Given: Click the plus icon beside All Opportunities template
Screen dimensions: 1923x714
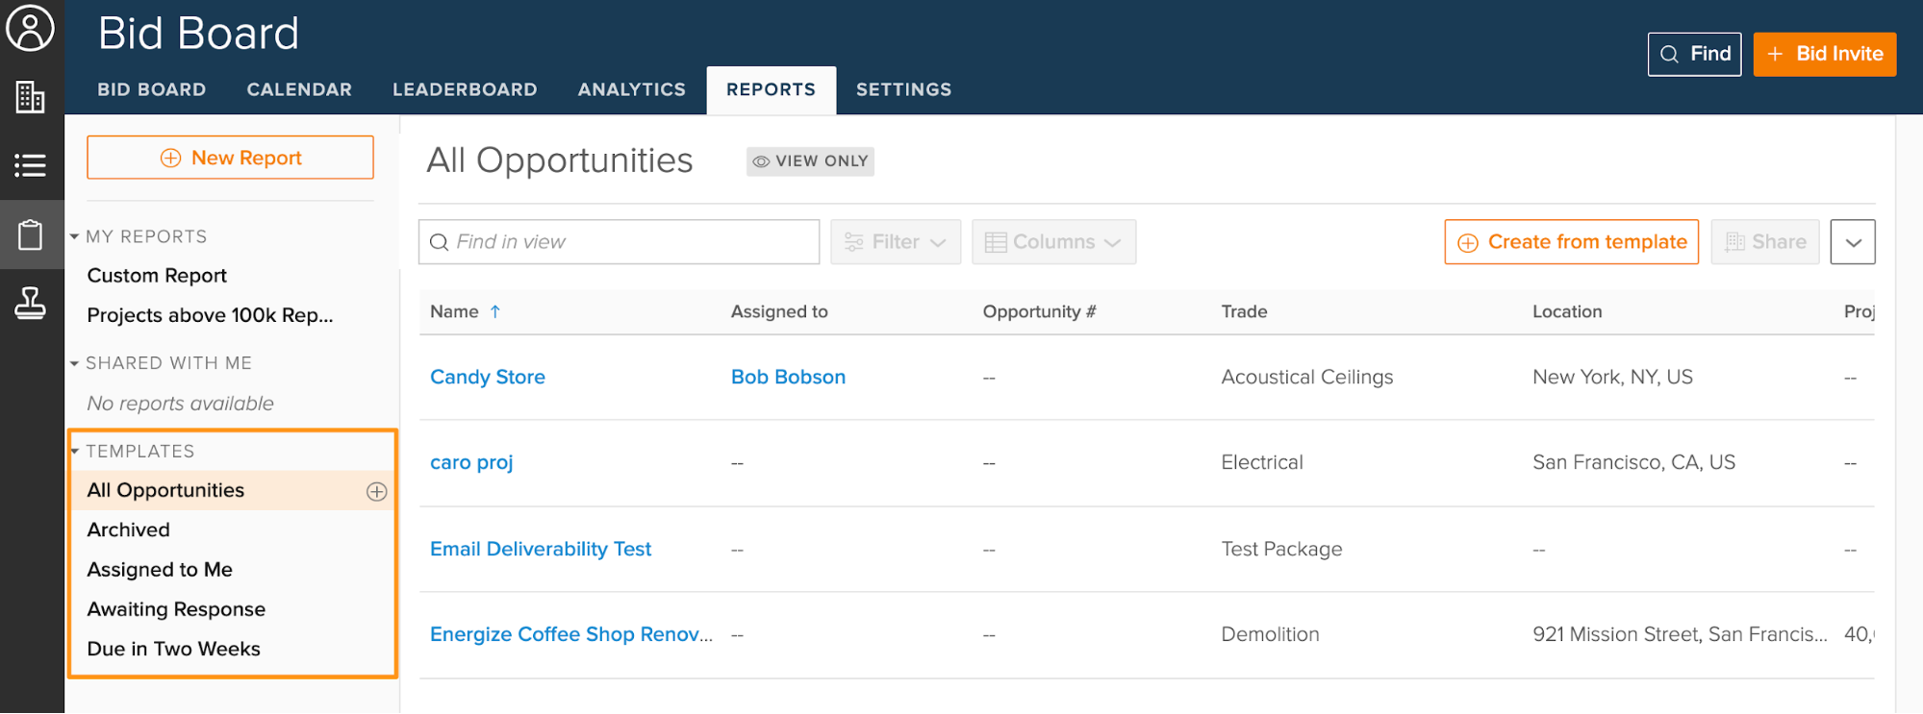Looking at the screenshot, I should coord(376,492).
